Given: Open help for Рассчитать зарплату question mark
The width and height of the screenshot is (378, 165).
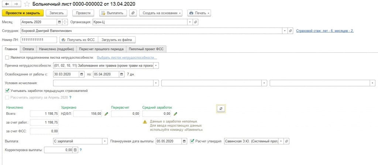Looking at the screenshot, I should pyautogui.click(x=71, y=97).
